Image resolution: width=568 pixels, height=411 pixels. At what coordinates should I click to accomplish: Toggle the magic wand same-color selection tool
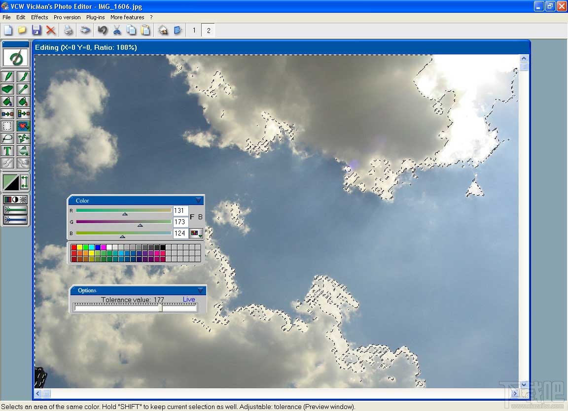(23, 126)
